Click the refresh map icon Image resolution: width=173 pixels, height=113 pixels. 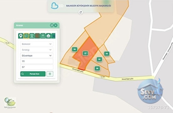81,12
